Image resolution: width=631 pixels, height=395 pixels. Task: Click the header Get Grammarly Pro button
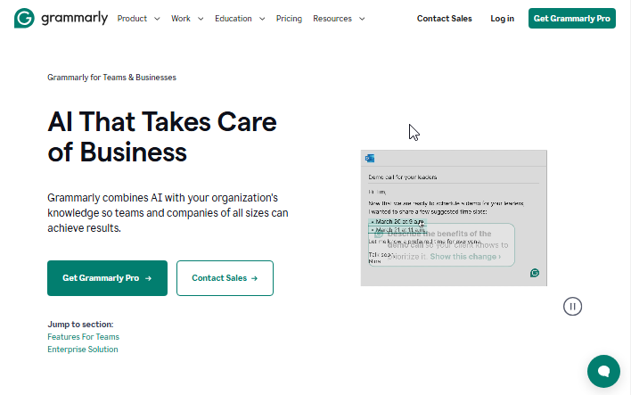(571, 19)
